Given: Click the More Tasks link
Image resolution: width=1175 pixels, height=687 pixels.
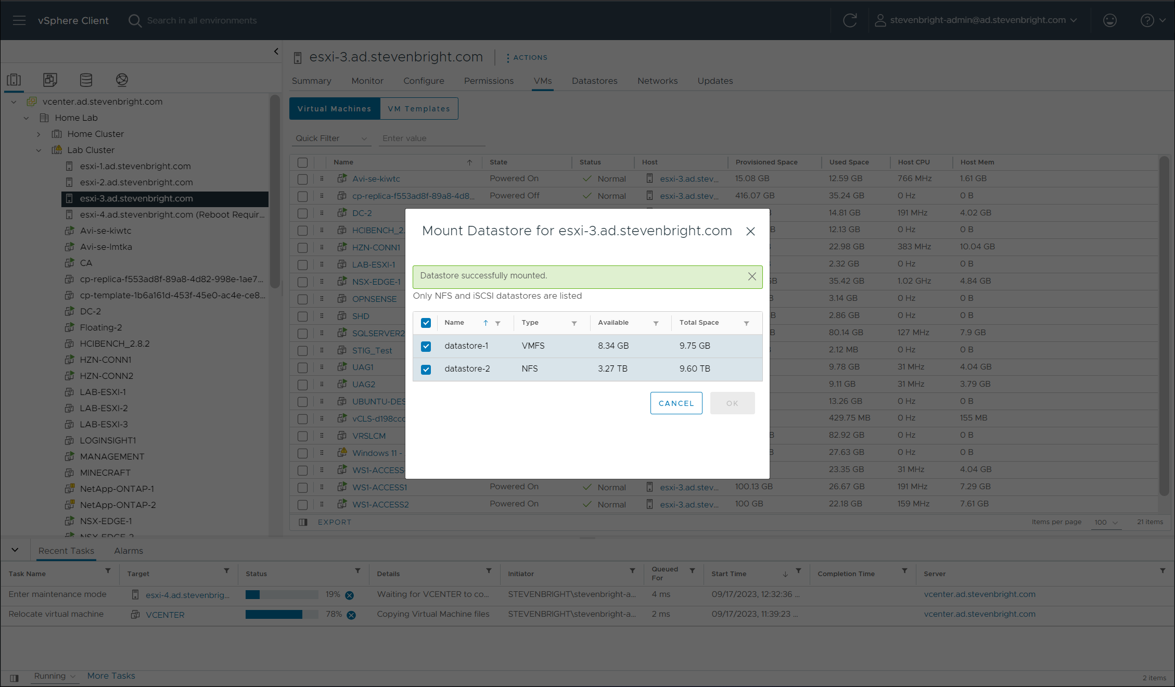Looking at the screenshot, I should tap(111, 676).
